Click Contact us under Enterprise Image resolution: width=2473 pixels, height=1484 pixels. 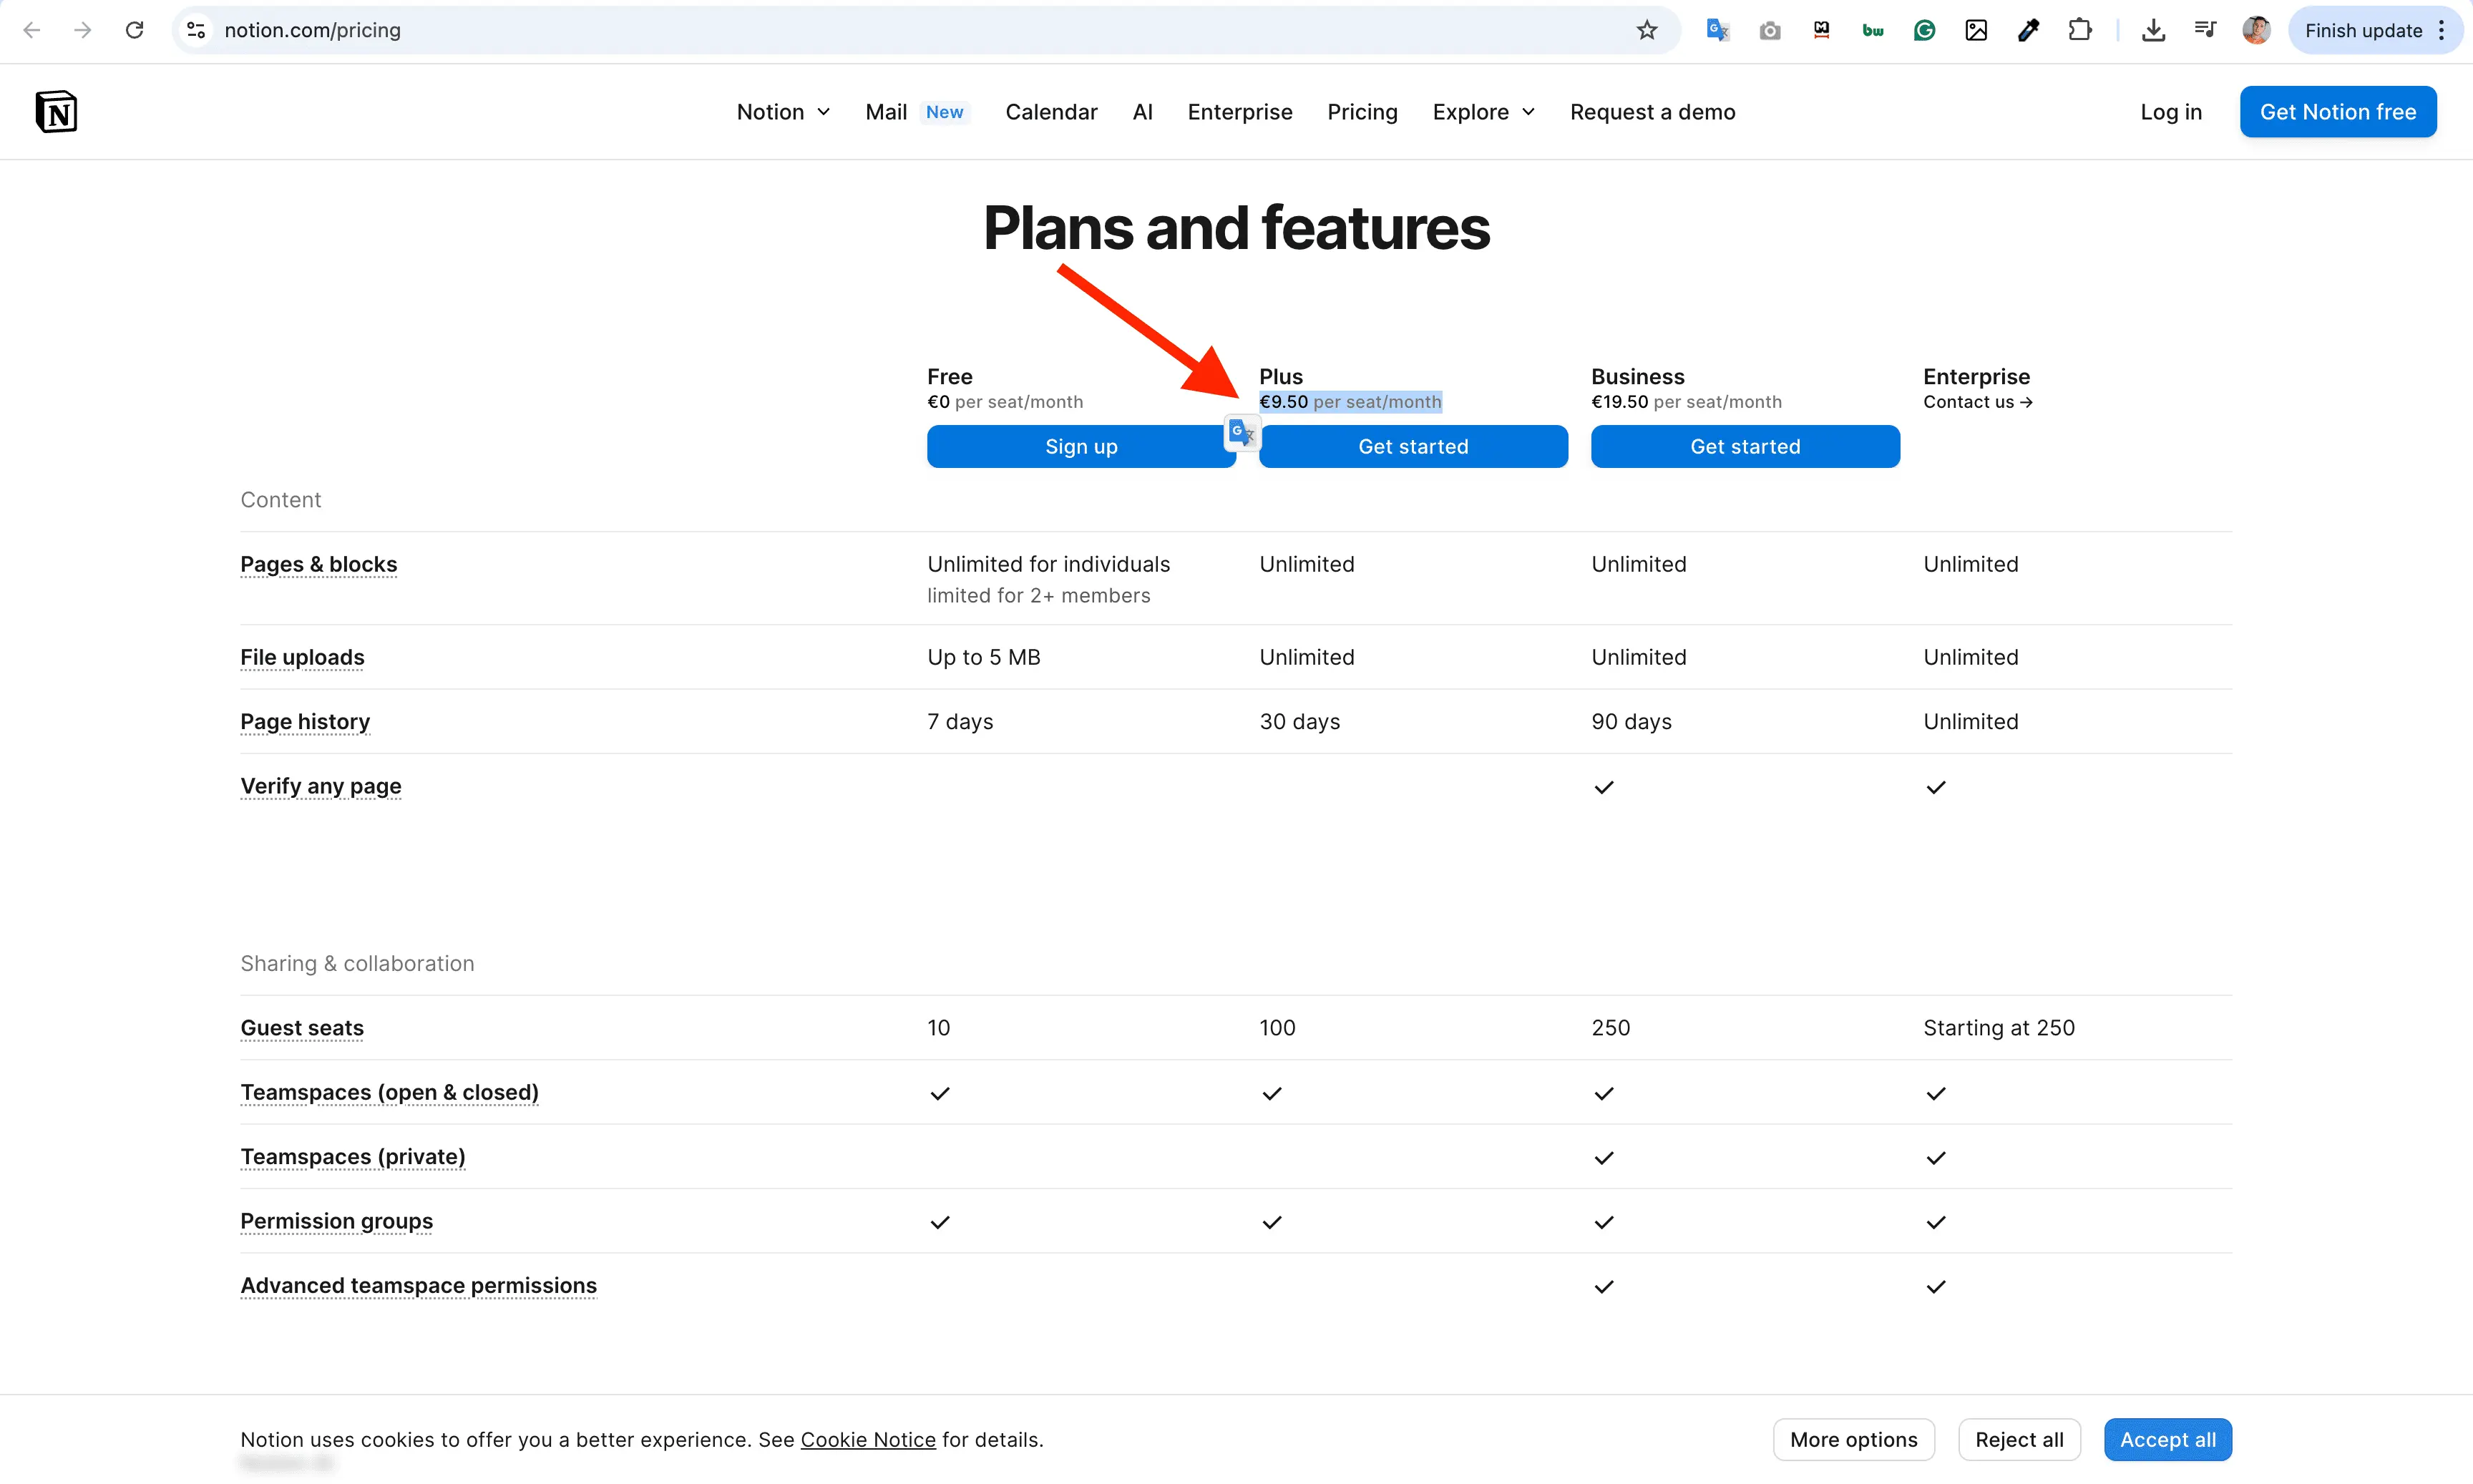tap(1977, 402)
